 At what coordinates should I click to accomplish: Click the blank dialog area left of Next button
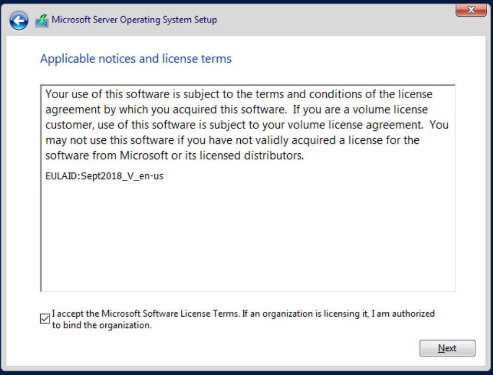point(261,348)
